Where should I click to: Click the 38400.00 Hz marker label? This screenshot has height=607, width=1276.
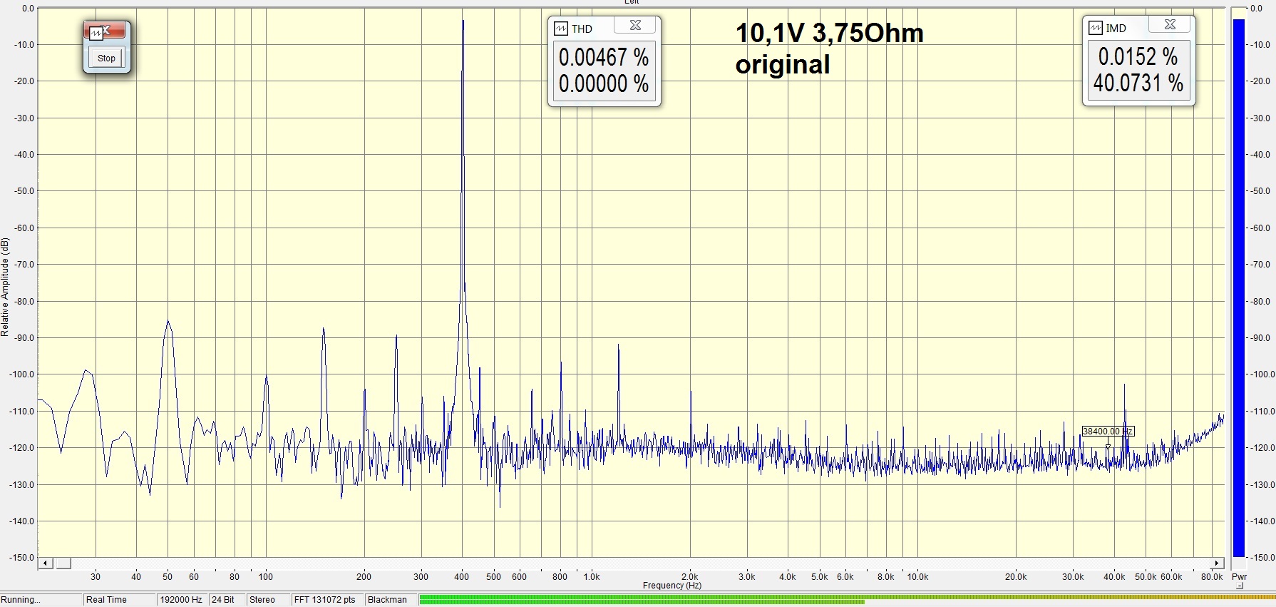(x=1107, y=432)
